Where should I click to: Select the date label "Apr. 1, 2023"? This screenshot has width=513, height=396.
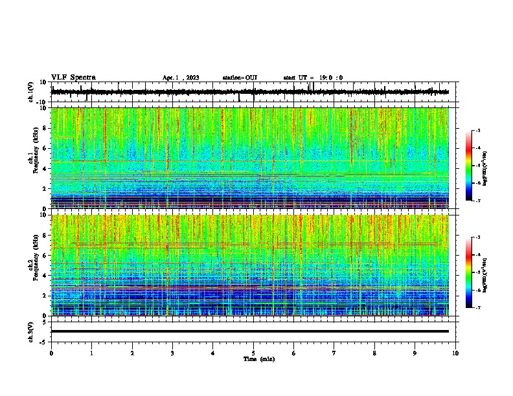point(181,78)
